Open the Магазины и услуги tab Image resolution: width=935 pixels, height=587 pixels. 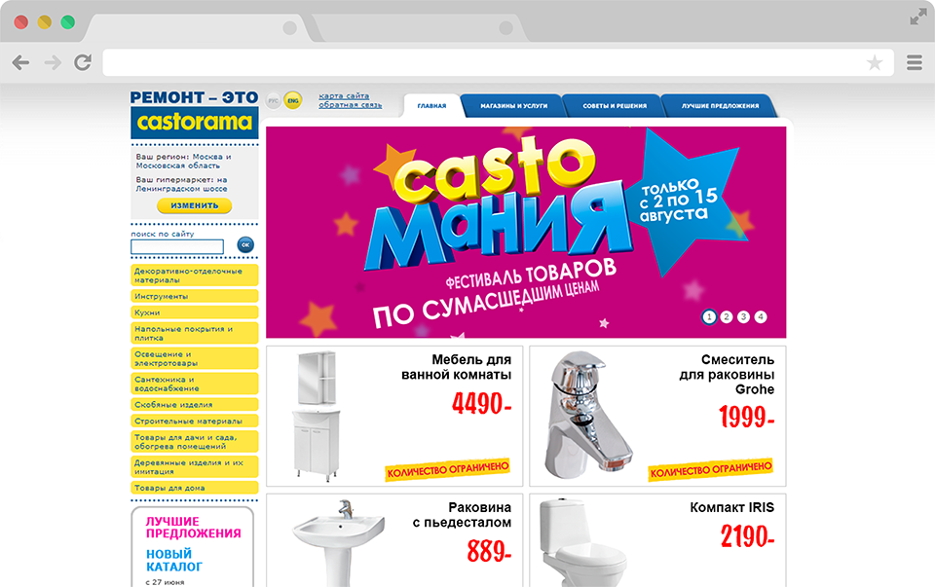pos(513,105)
